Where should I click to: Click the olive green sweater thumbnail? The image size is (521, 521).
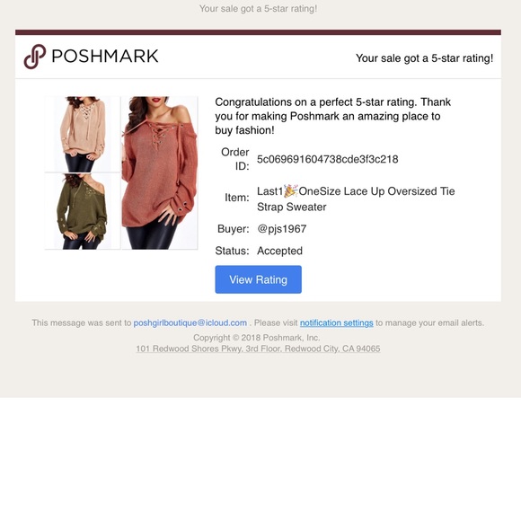point(83,211)
